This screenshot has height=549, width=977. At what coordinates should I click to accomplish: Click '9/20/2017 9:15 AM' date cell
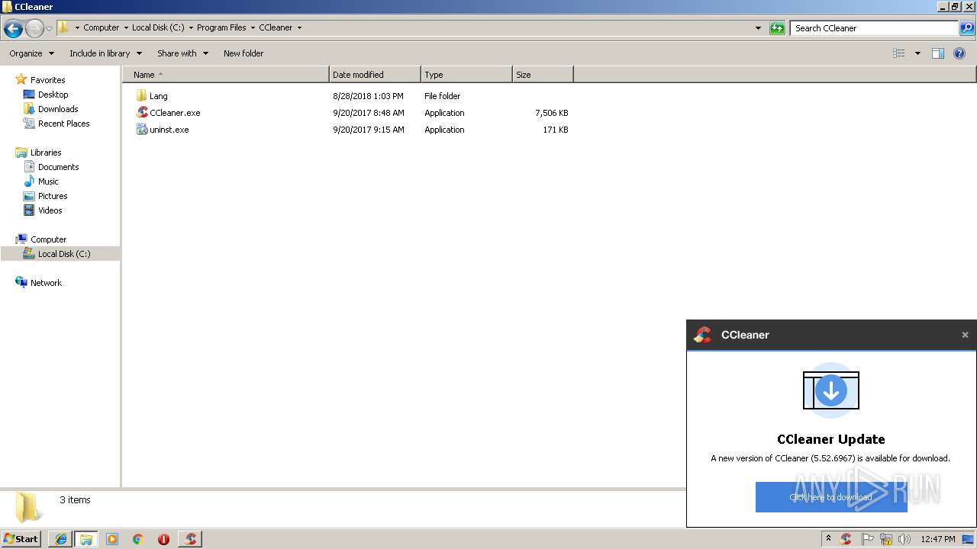tap(369, 130)
